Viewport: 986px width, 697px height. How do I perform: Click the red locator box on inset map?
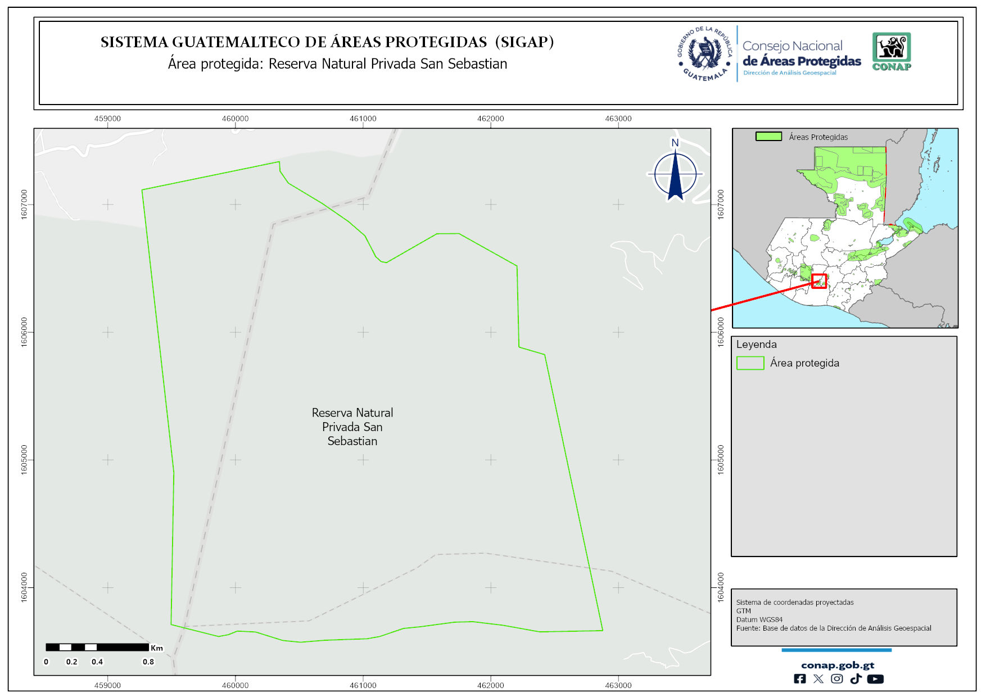click(x=819, y=280)
